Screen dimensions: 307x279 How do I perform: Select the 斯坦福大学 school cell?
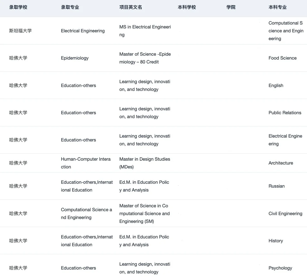tap(20, 31)
